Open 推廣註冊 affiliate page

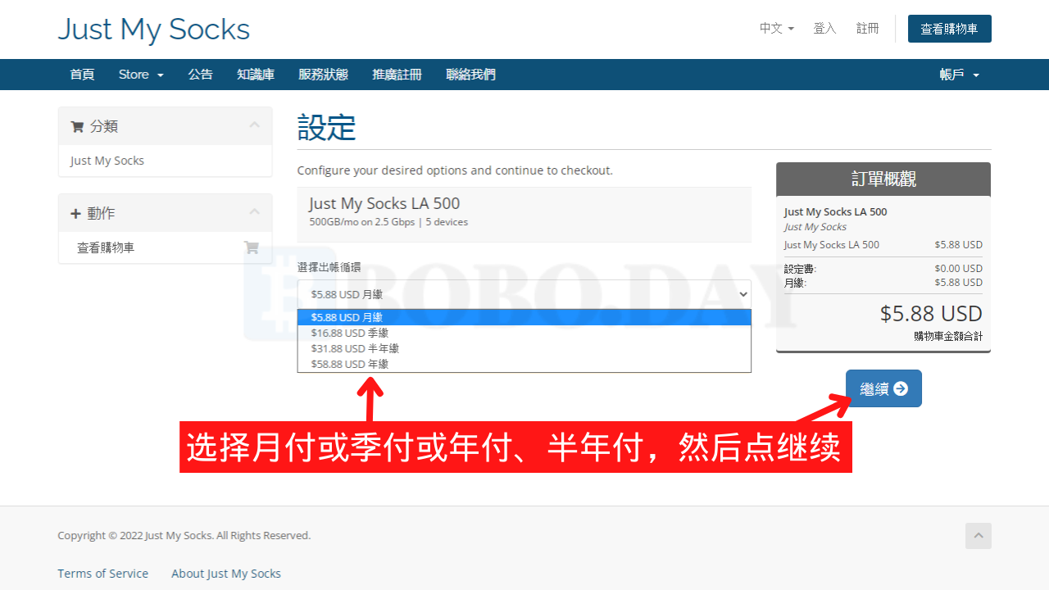[x=397, y=75]
